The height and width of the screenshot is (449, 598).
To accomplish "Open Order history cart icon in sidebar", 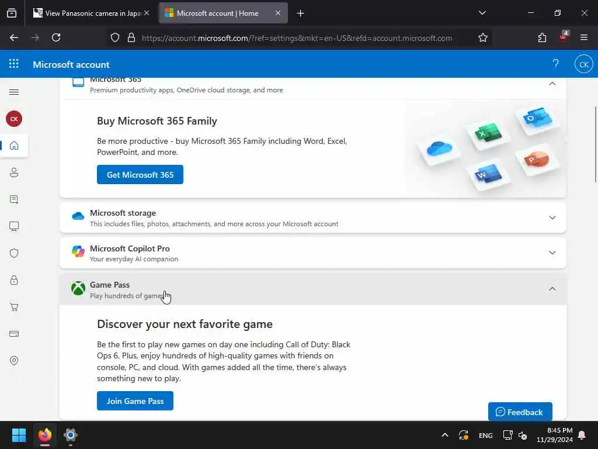I will [14, 307].
